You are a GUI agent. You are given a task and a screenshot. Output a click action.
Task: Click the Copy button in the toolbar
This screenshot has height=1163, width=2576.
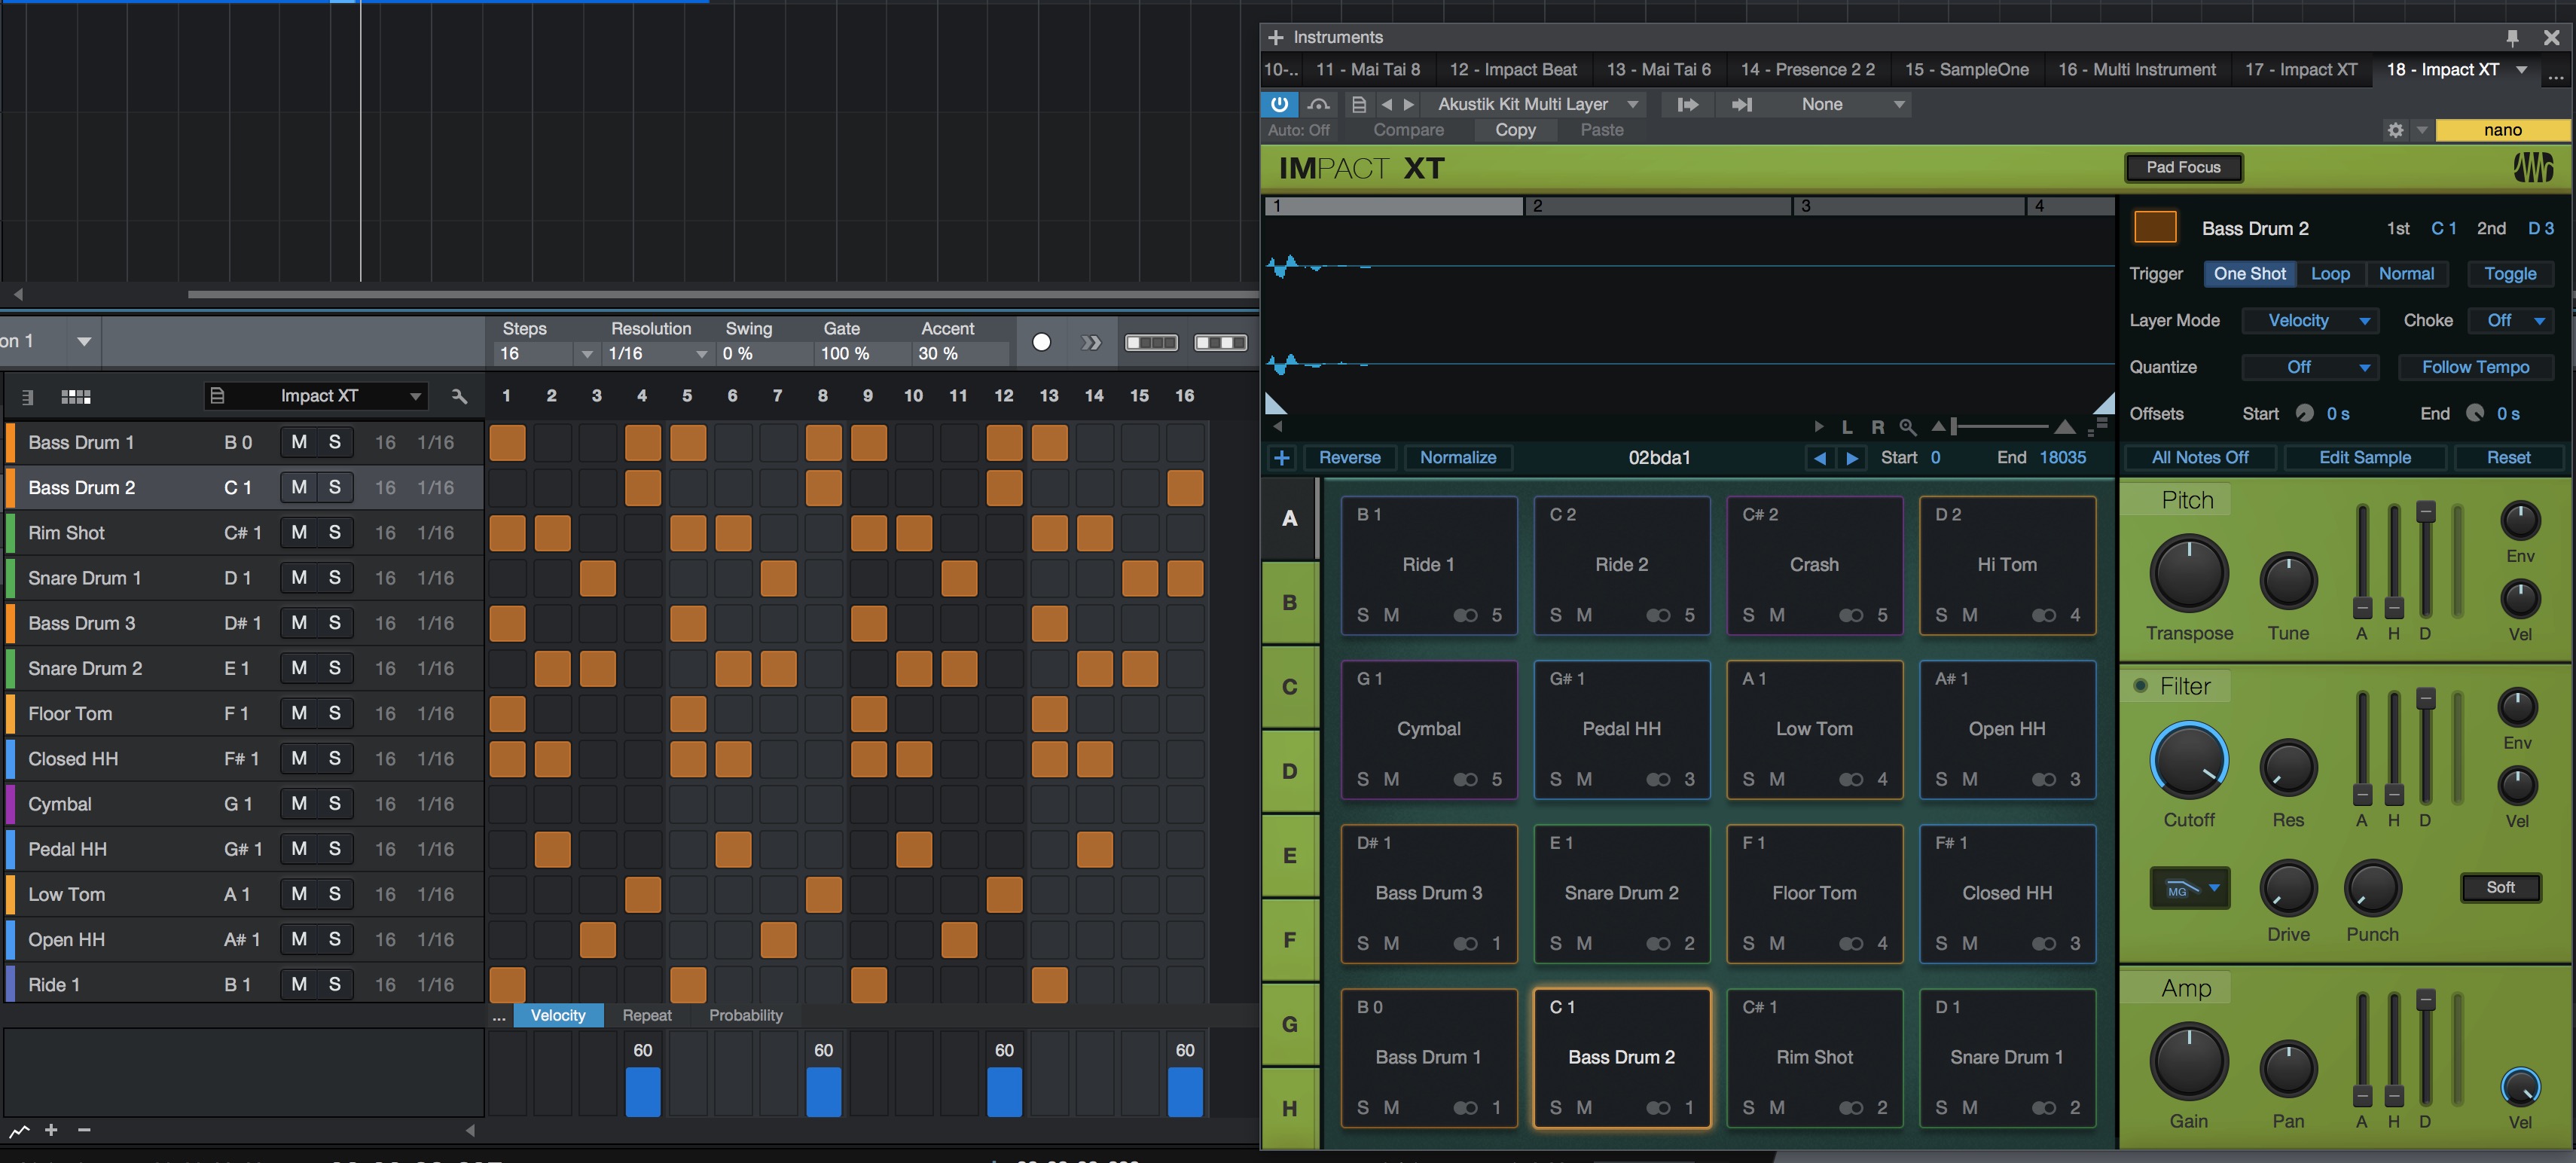pos(1512,130)
